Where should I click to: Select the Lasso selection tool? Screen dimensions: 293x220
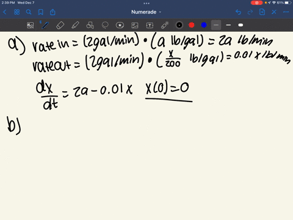pyautogui.click(x=105, y=25)
